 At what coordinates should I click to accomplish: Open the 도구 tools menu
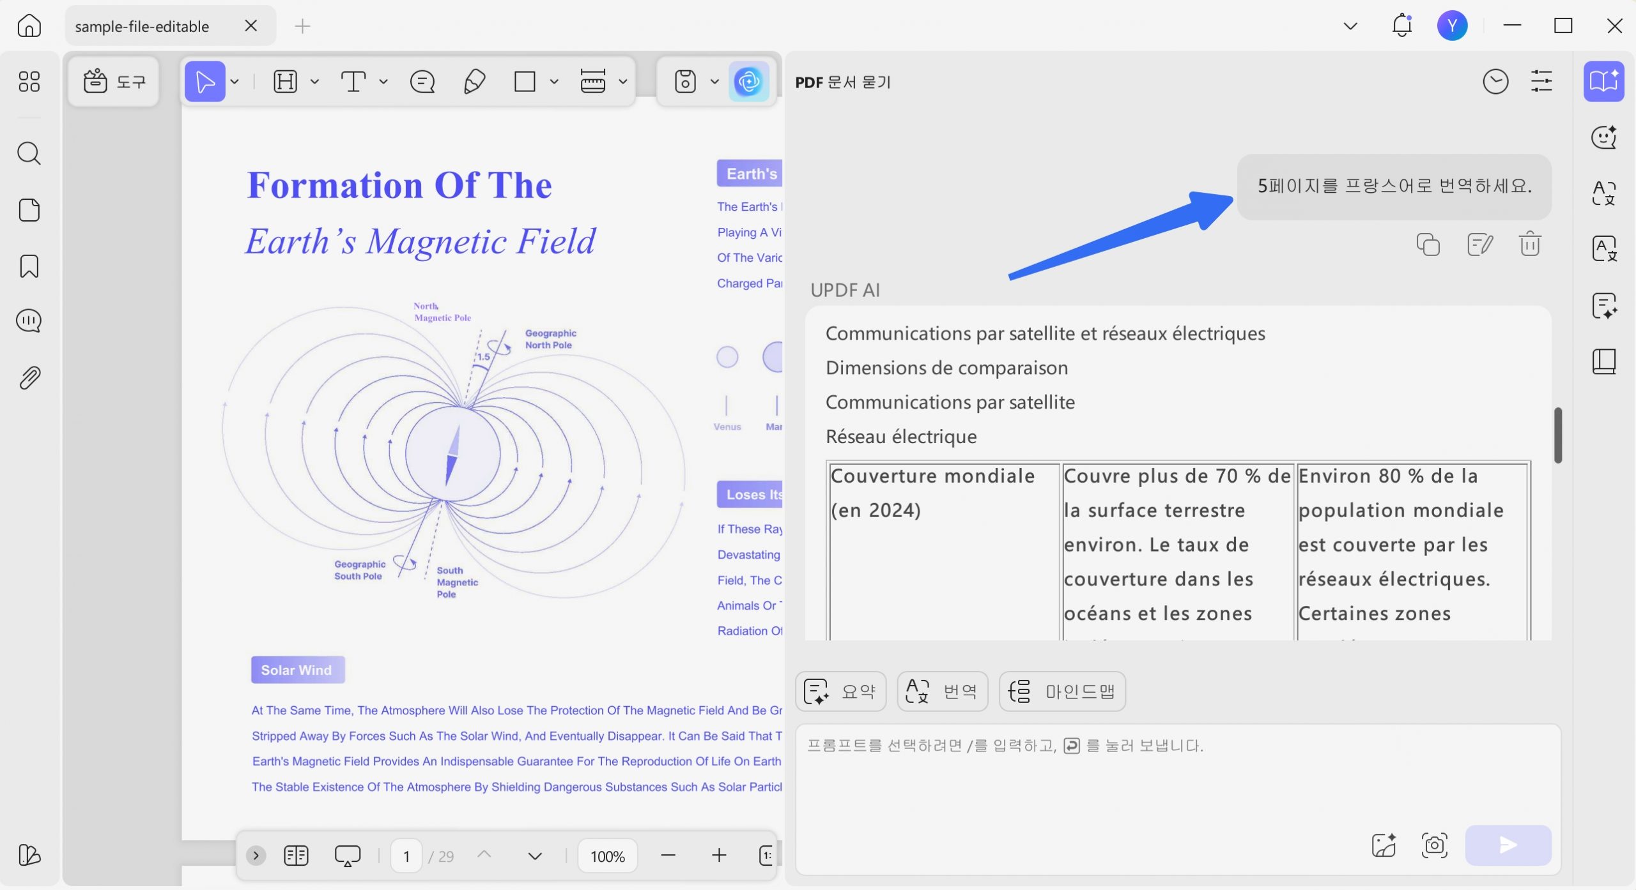click(114, 82)
